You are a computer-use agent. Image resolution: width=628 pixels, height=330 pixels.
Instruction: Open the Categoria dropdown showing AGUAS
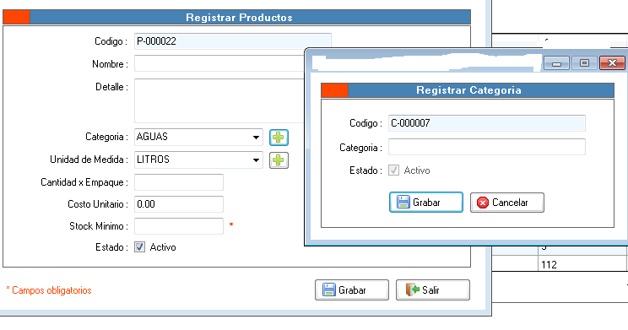pos(198,137)
